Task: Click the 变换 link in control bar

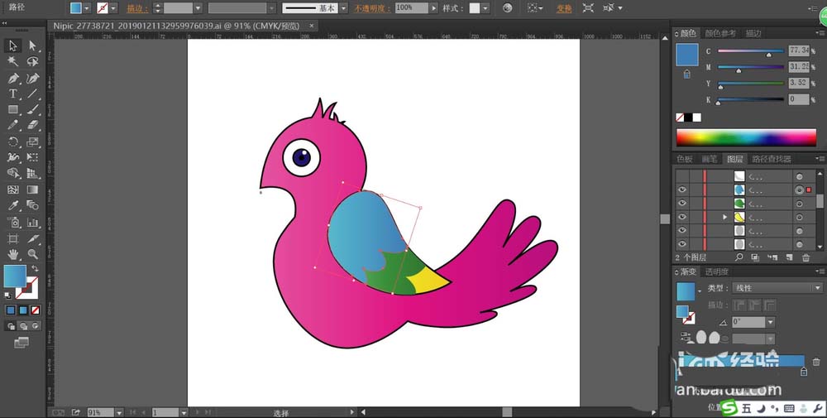Action: point(564,8)
